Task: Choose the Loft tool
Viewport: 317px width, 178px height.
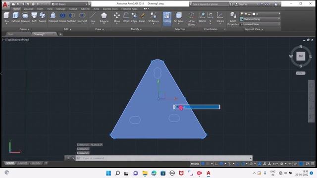Action: 34,17
